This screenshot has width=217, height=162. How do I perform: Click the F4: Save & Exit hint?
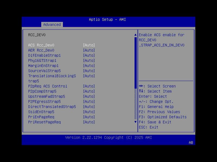[155, 122]
